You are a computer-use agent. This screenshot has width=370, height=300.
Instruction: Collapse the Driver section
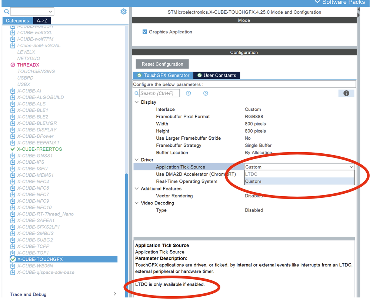coord(136,160)
